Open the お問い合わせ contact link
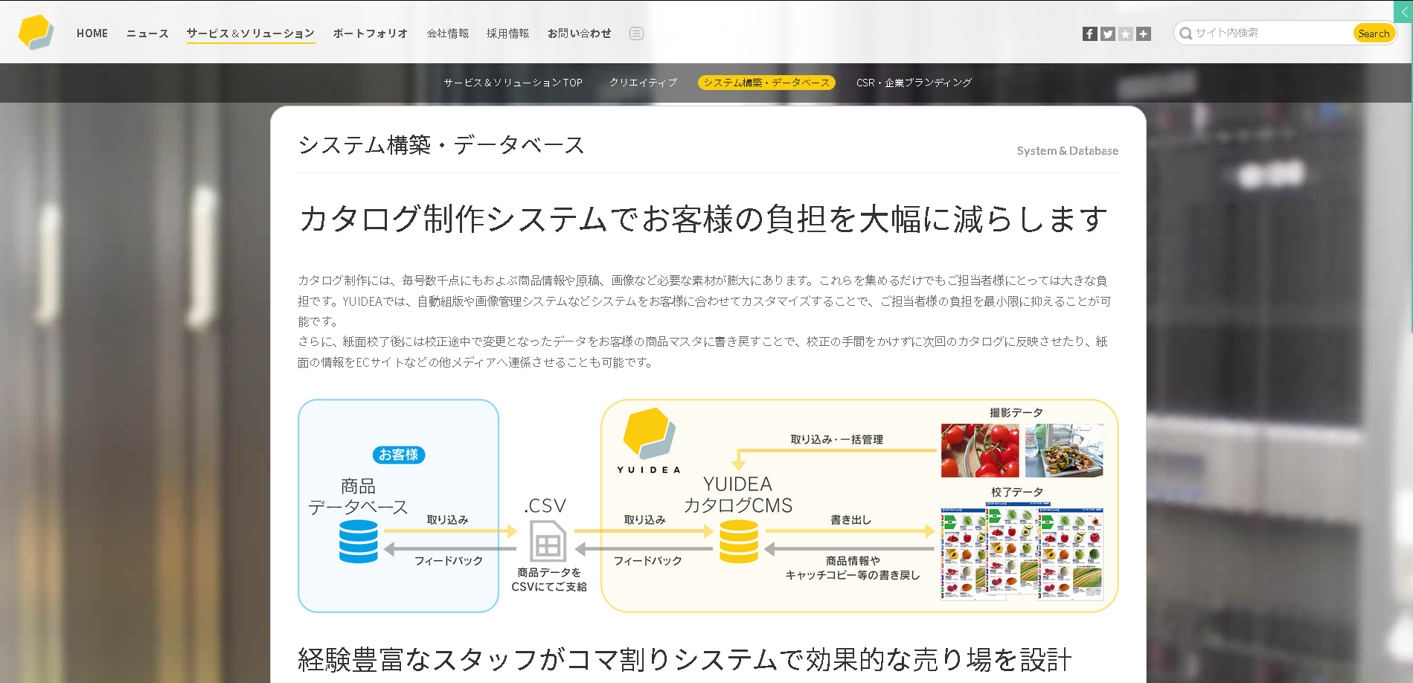This screenshot has height=683, width=1413. pyautogui.click(x=579, y=33)
